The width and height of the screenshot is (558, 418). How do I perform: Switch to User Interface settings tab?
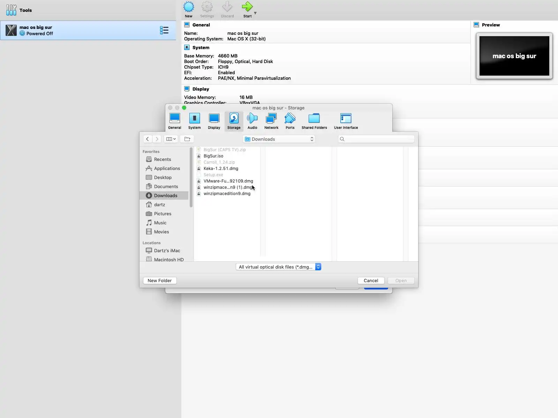tap(346, 121)
